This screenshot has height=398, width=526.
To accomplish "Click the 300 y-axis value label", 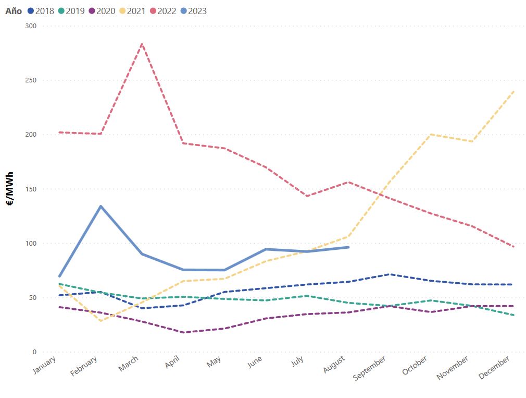I will pyautogui.click(x=32, y=26).
